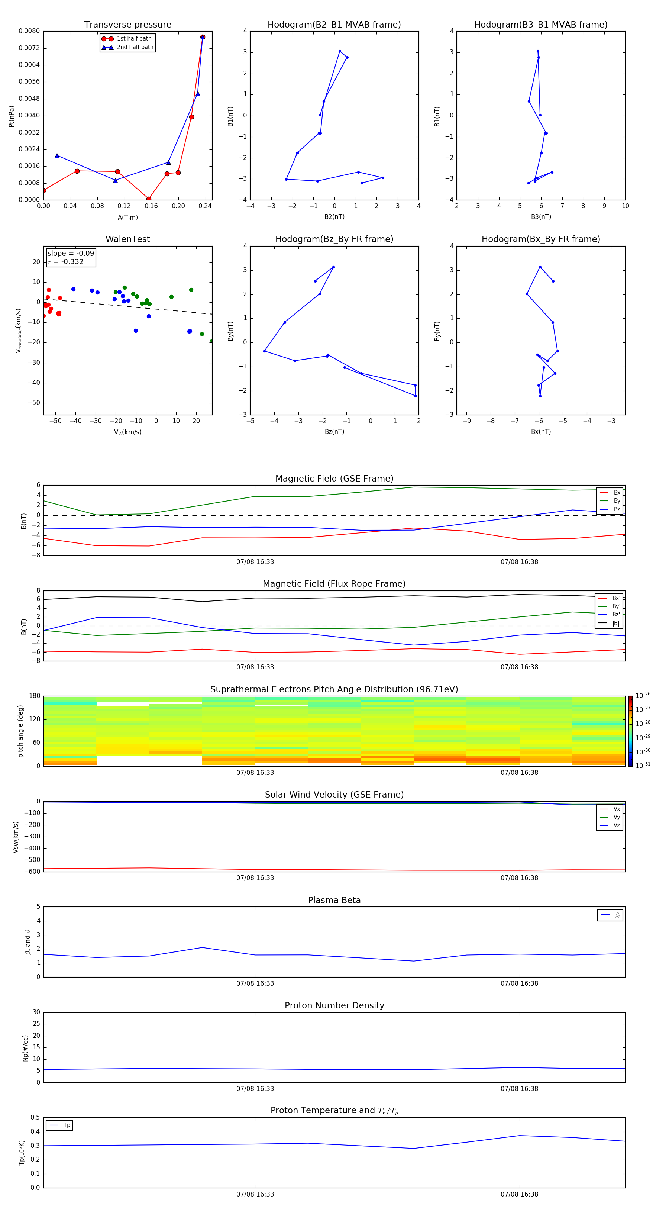Click the 'Proton Number Density' title
This screenshot has width=669, height=1227.
334,1005
